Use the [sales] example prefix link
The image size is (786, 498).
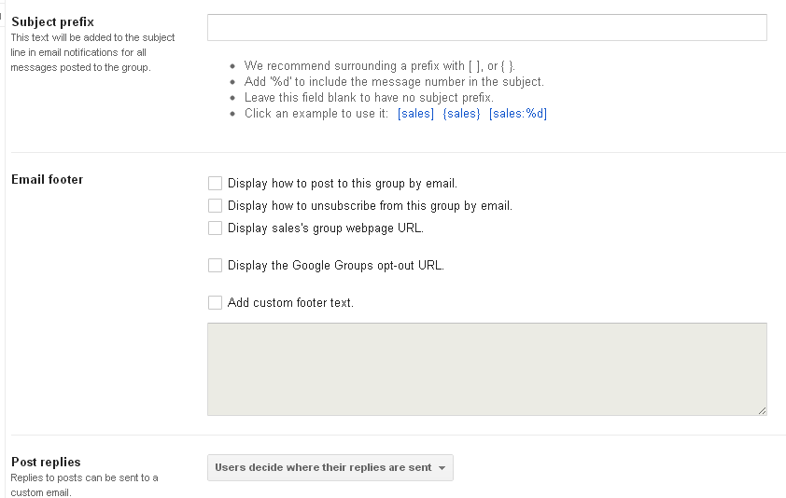[415, 114]
